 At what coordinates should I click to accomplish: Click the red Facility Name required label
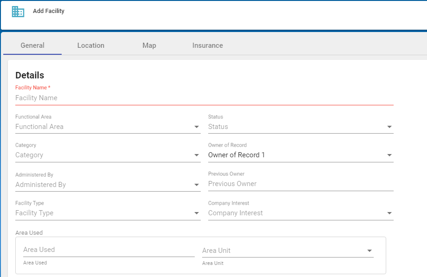(x=33, y=88)
